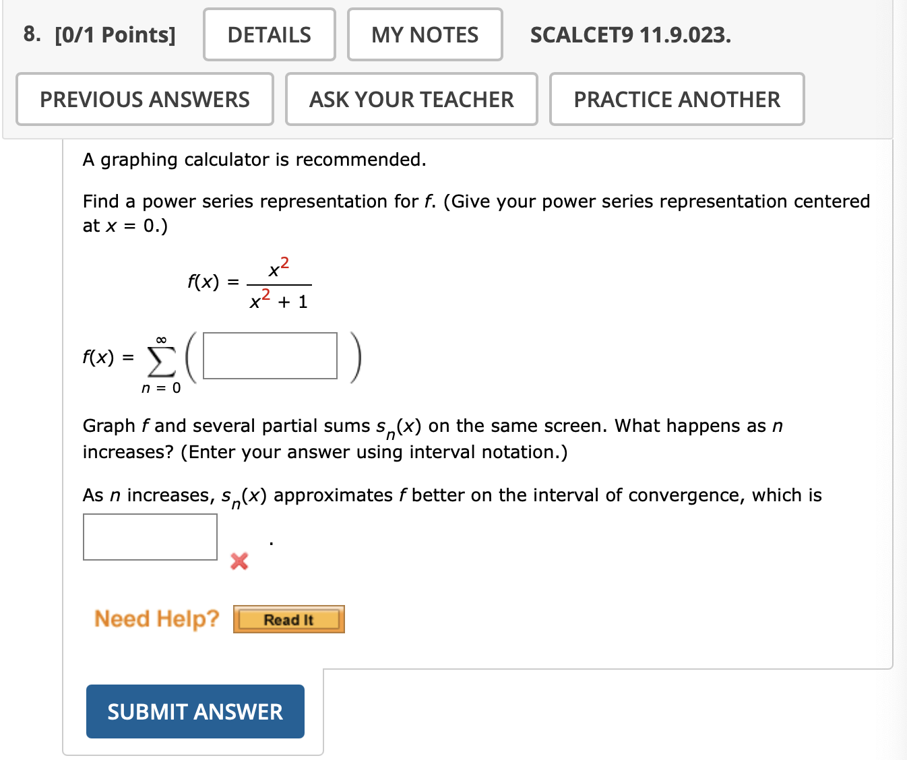Open the DETAILS panel
Image resolution: width=907 pixels, height=760 pixels.
[269, 34]
